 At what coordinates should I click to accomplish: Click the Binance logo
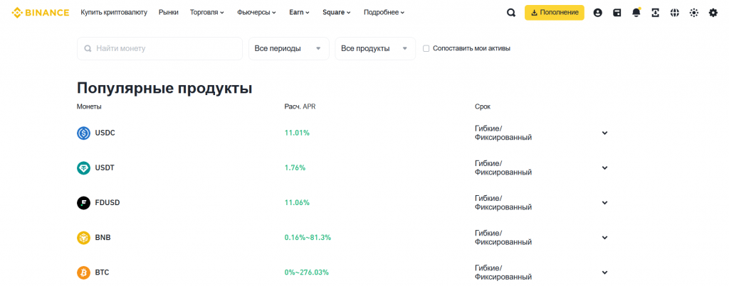[41, 13]
